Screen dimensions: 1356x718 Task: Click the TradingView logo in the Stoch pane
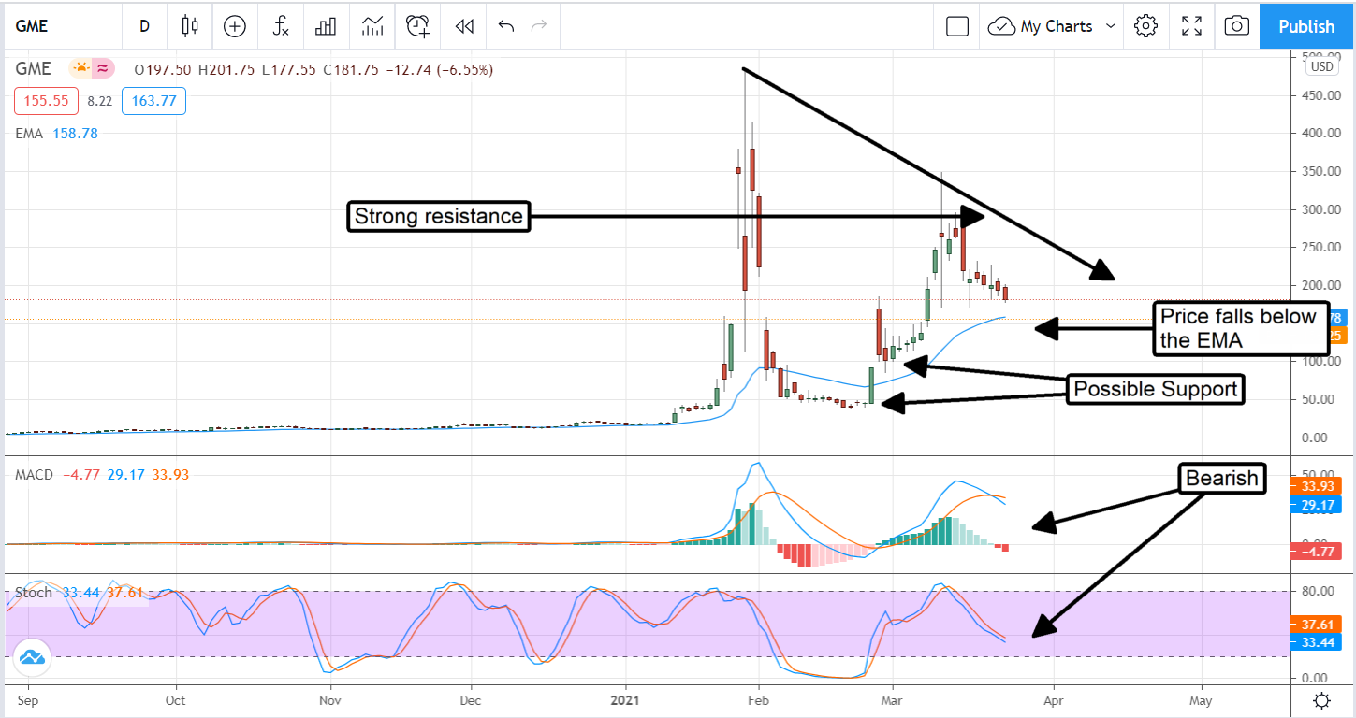(32, 657)
